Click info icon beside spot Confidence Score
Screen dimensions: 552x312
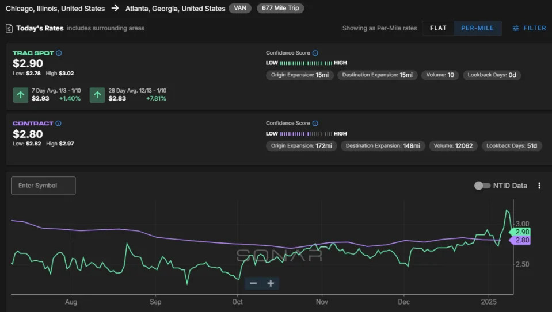(315, 53)
